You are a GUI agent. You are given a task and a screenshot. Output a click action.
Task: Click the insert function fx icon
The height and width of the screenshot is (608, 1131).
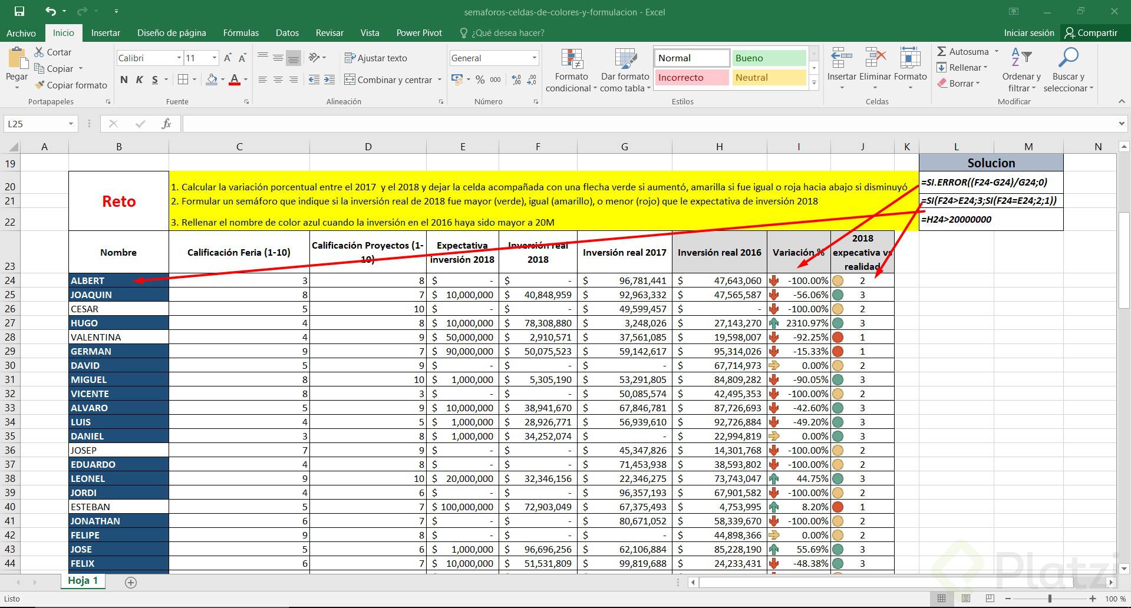pyautogui.click(x=166, y=124)
